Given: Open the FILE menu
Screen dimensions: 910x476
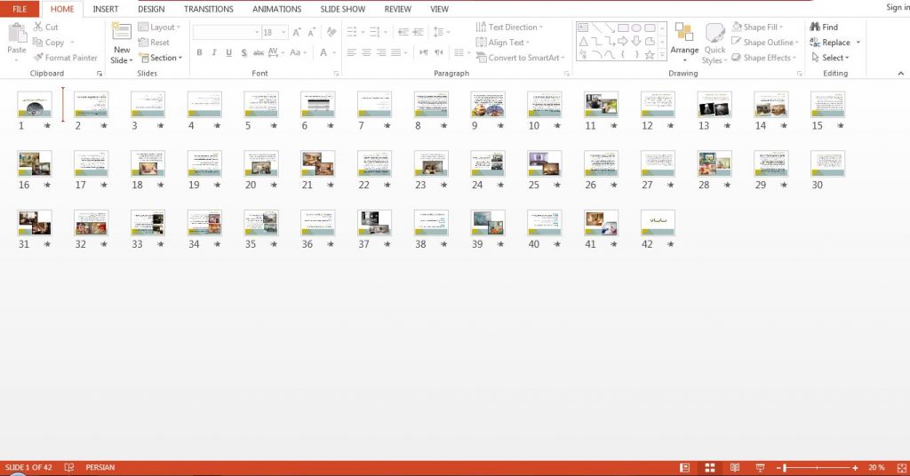Looking at the screenshot, I should 20,9.
